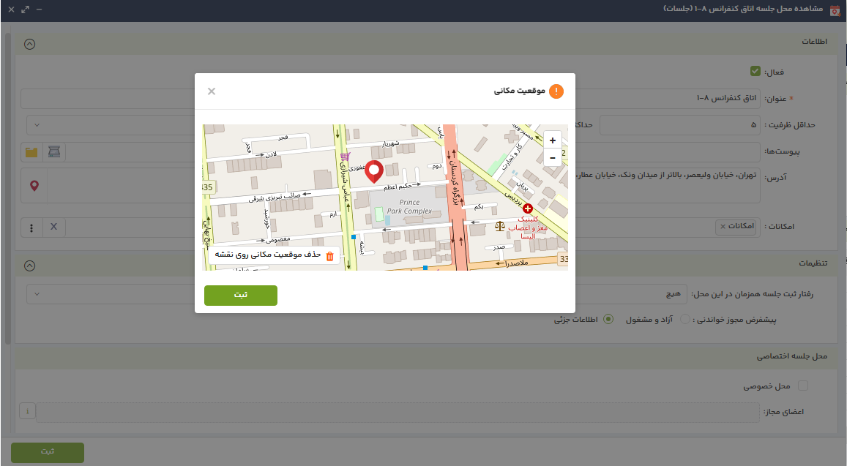
Task: Select the آزاد و مشغول radio option
Action: tap(684, 320)
